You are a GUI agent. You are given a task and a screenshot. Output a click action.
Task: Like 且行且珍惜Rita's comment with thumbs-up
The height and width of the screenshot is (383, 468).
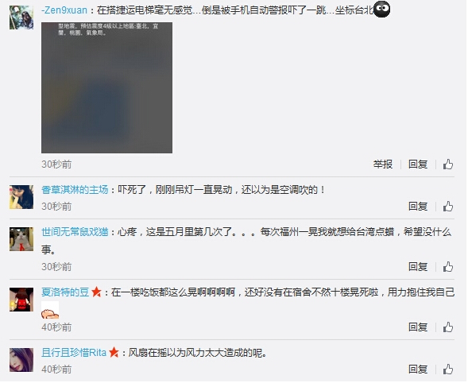(x=448, y=369)
